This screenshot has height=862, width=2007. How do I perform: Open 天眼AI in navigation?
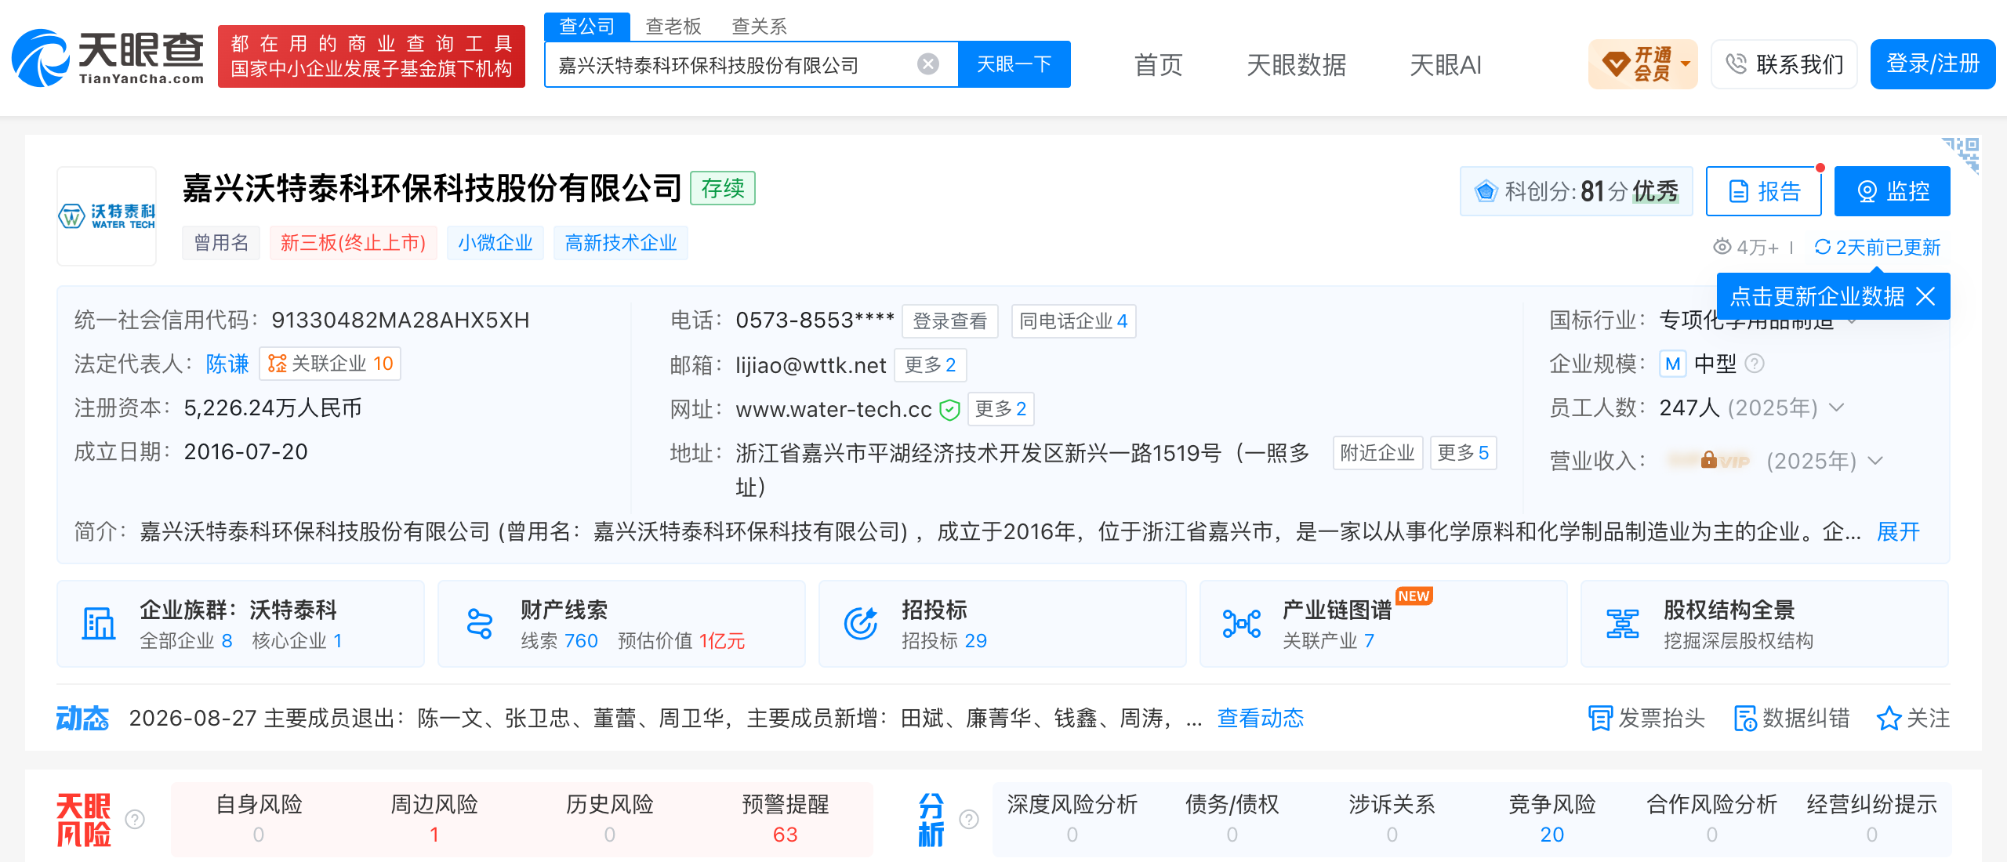tap(1446, 64)
